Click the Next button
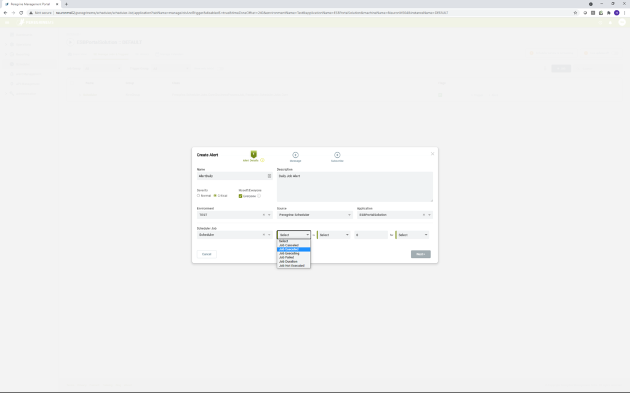 (x=421, y=254)
